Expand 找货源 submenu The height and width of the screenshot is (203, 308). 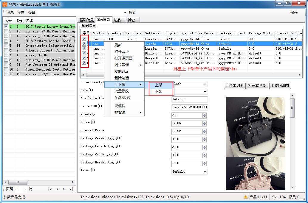tap(124, 113)
